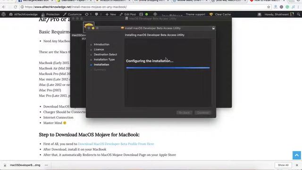Click the lock icon in installer title bar

coord(213,28)
